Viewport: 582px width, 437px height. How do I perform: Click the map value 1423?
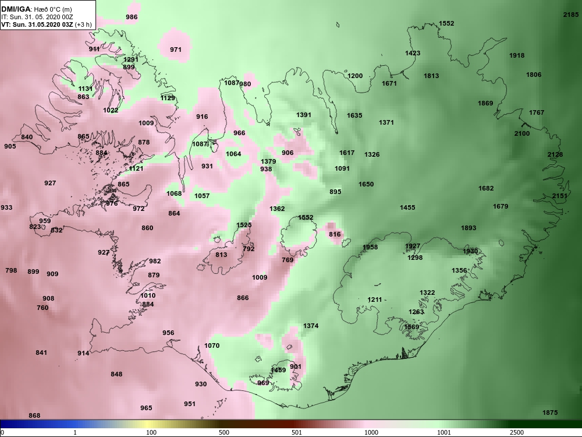point(413,53)
